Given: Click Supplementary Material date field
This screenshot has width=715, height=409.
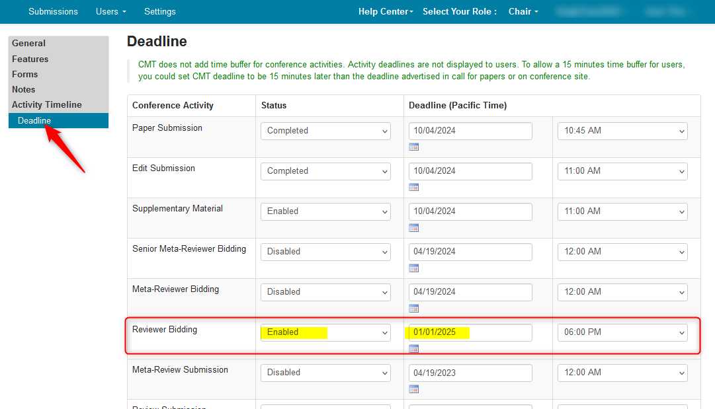Looking at the screenshot, I should tap(470, 211).
